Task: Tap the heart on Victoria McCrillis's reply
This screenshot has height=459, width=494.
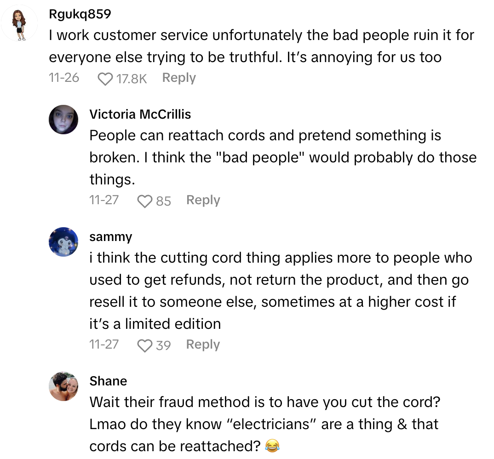Action: point(145,201)
